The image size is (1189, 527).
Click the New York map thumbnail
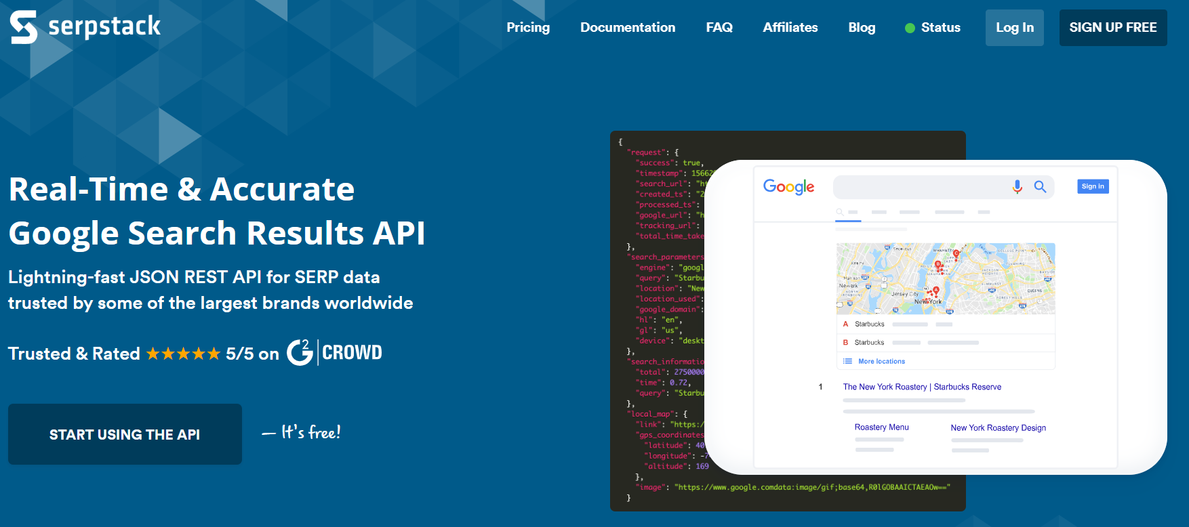945,278
